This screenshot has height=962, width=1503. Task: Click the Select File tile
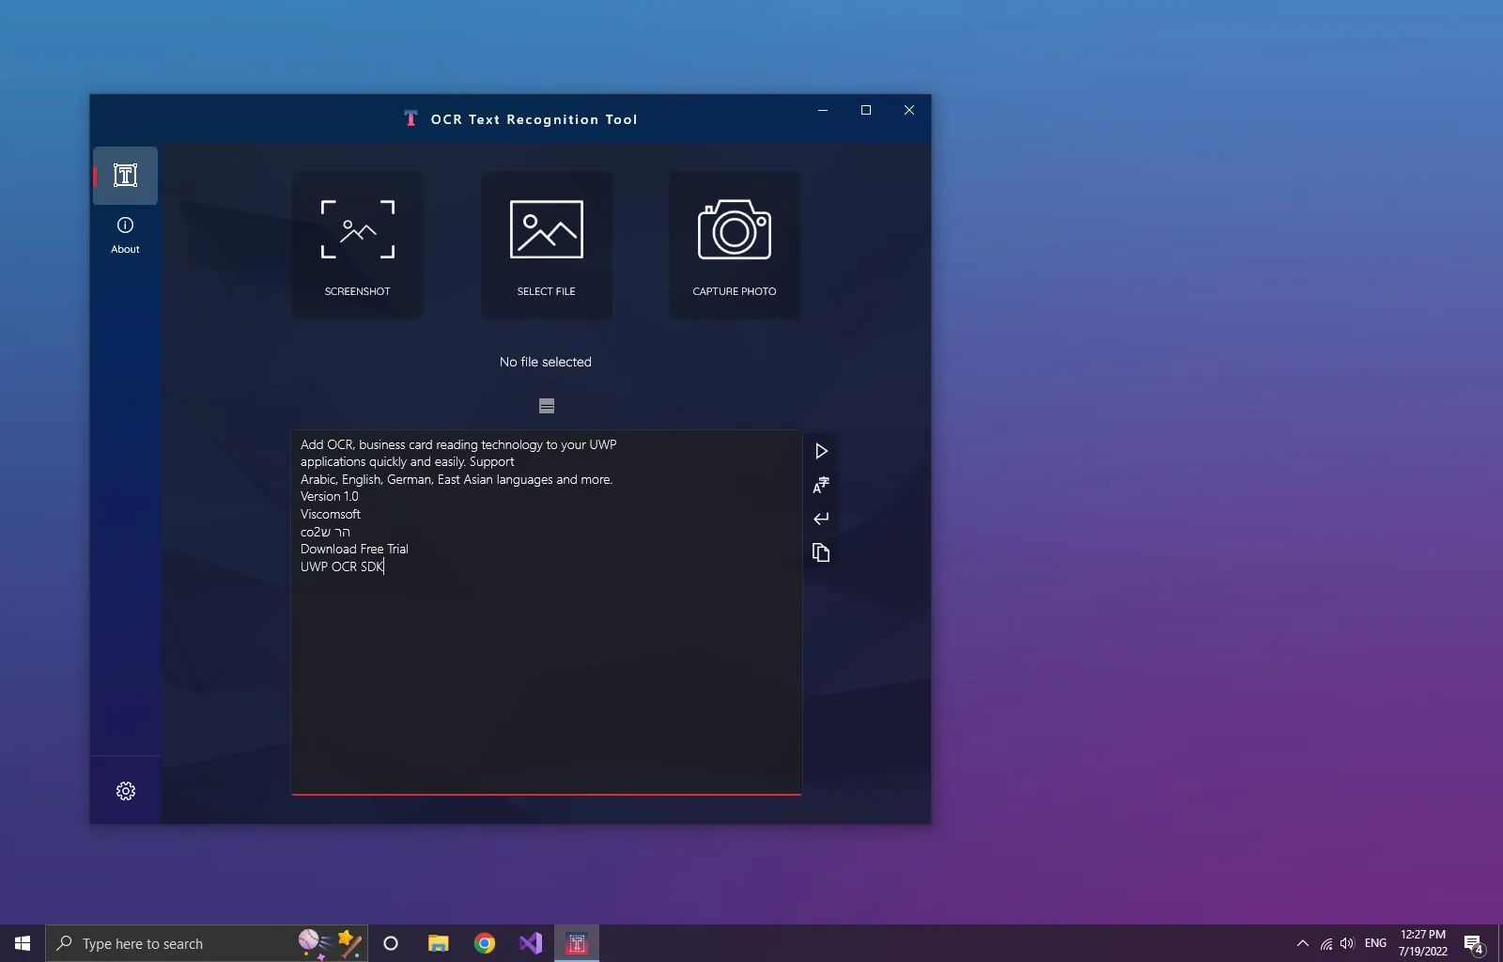tap(546, 245)
